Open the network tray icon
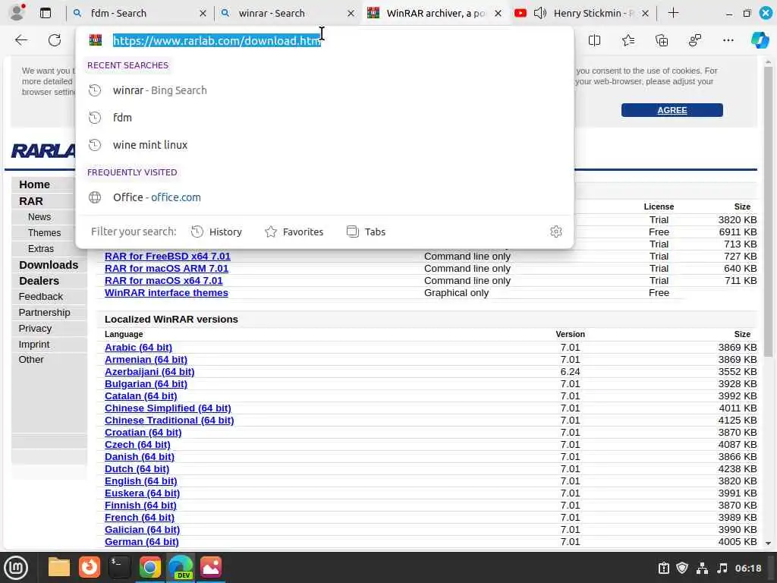Image resolution: width=777 pixels, height=583 pixels. [702, 568]
